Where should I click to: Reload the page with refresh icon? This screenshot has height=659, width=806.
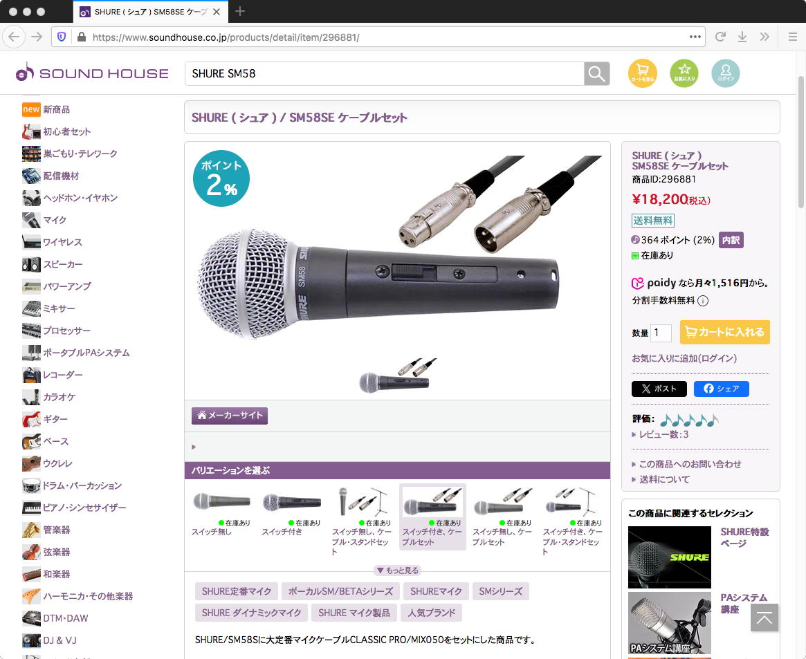720,37
